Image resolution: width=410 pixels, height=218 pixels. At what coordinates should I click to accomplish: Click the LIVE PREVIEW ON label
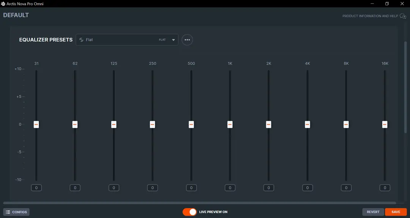point(213,212)
